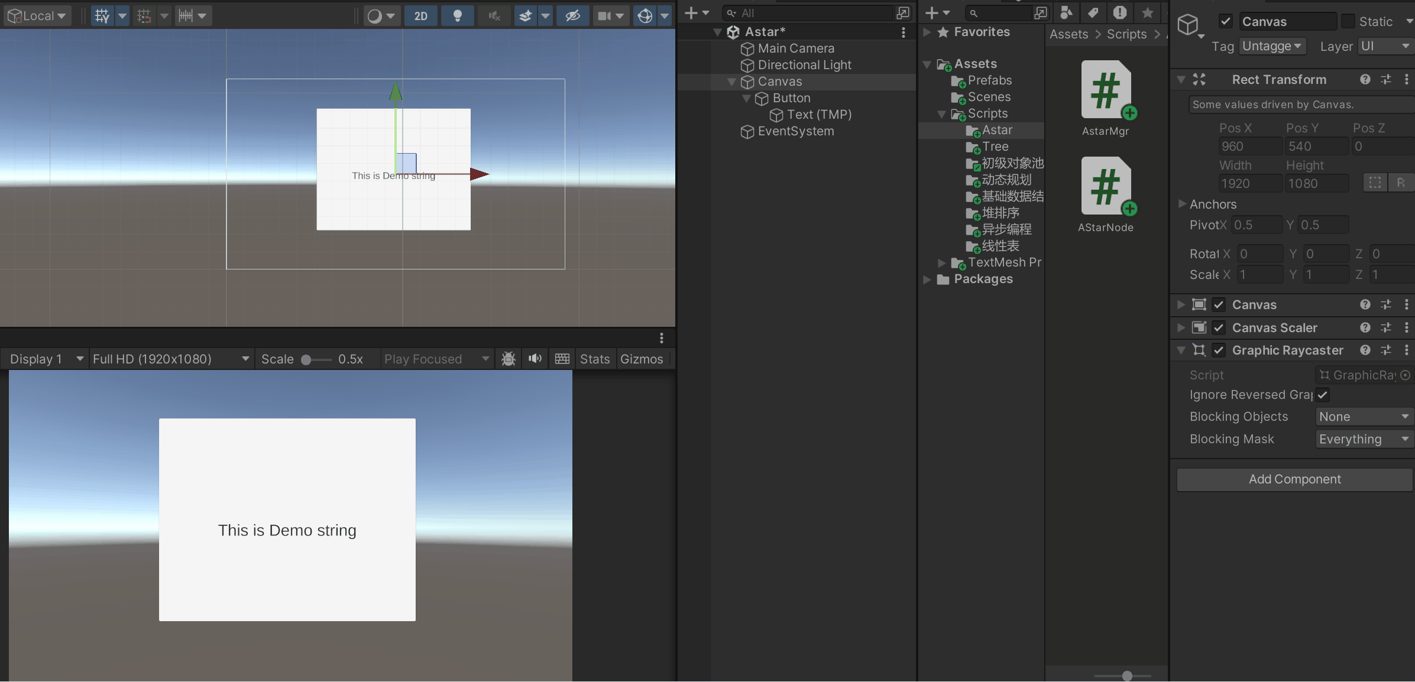Viewport: 1415px width, 682px height.
Task: Mute audio in Game view toolbar
Action: tap(535, 359)
